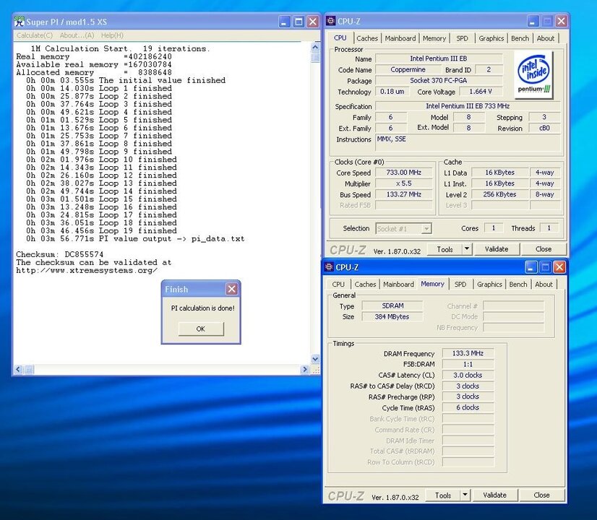This screenshot has height=520, width=597.
Task: Click Validate button in lower CPU-Z window
Action: pos(494,495)
